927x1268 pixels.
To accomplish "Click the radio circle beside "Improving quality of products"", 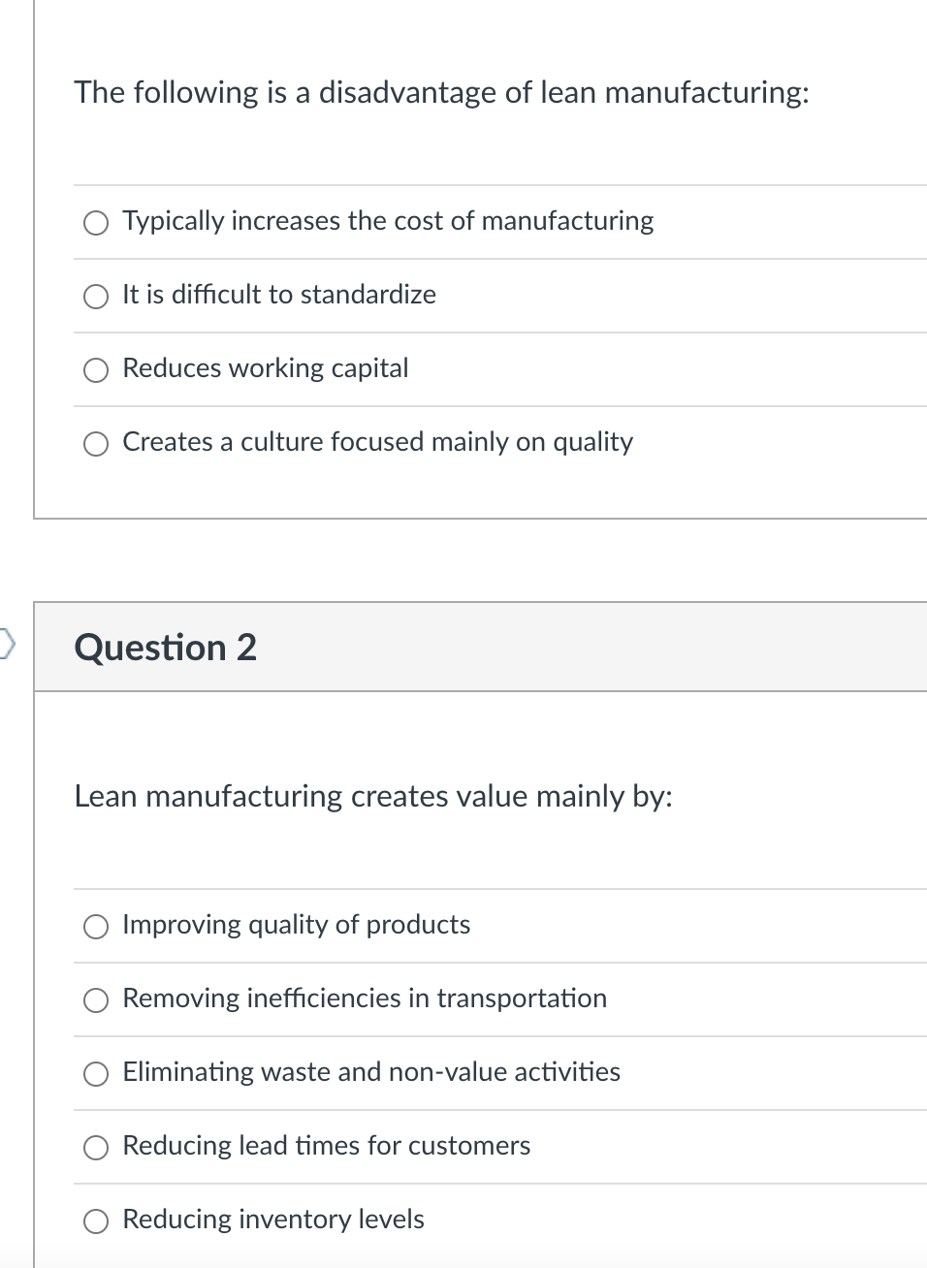I will (x=95, y=926).
